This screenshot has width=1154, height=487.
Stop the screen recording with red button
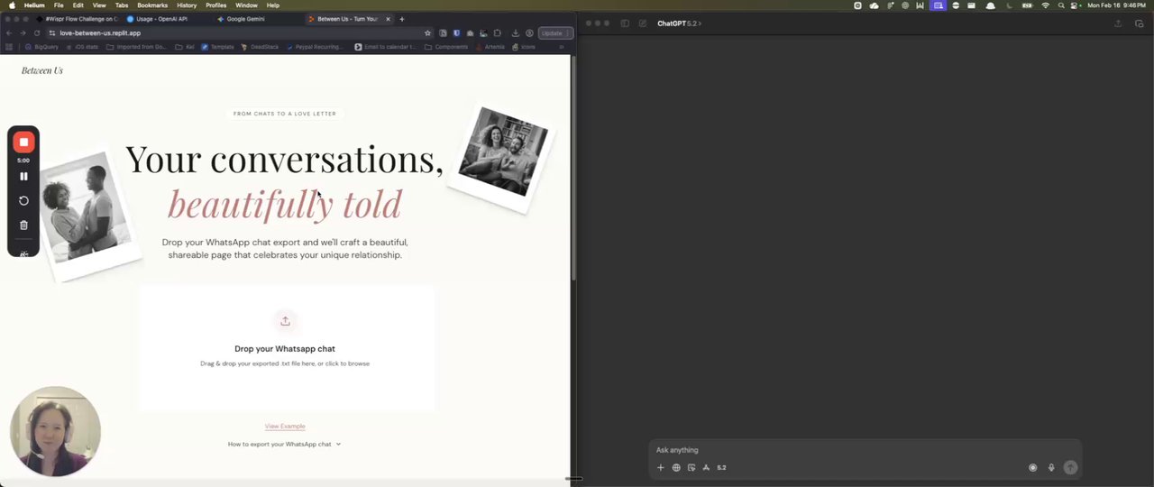(x=23, y=142)
